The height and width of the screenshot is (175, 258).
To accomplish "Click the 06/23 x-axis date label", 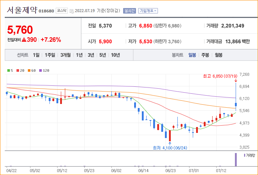I will (170, 171).
